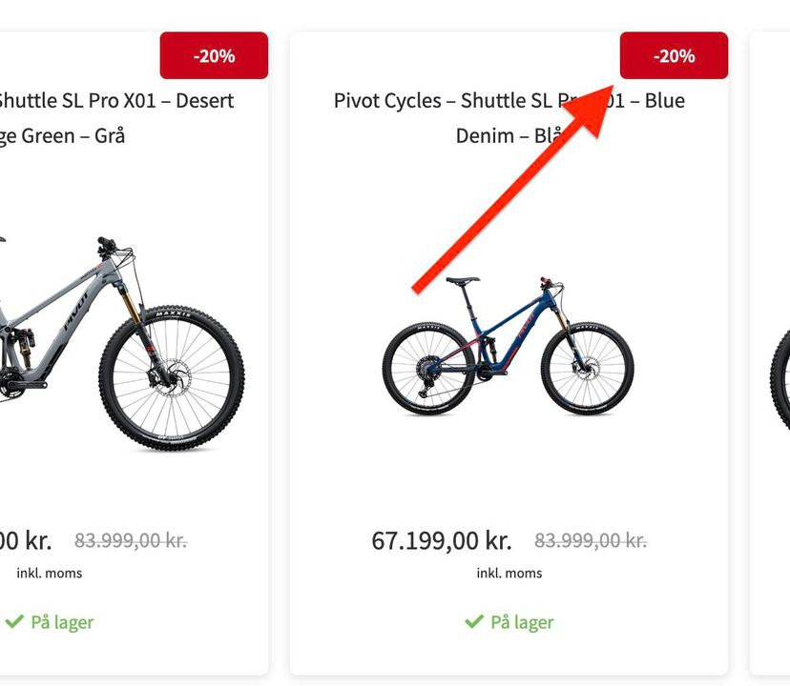
Task: Click the Pivot logo on the grey bike frame
Action: click(76, 311)
